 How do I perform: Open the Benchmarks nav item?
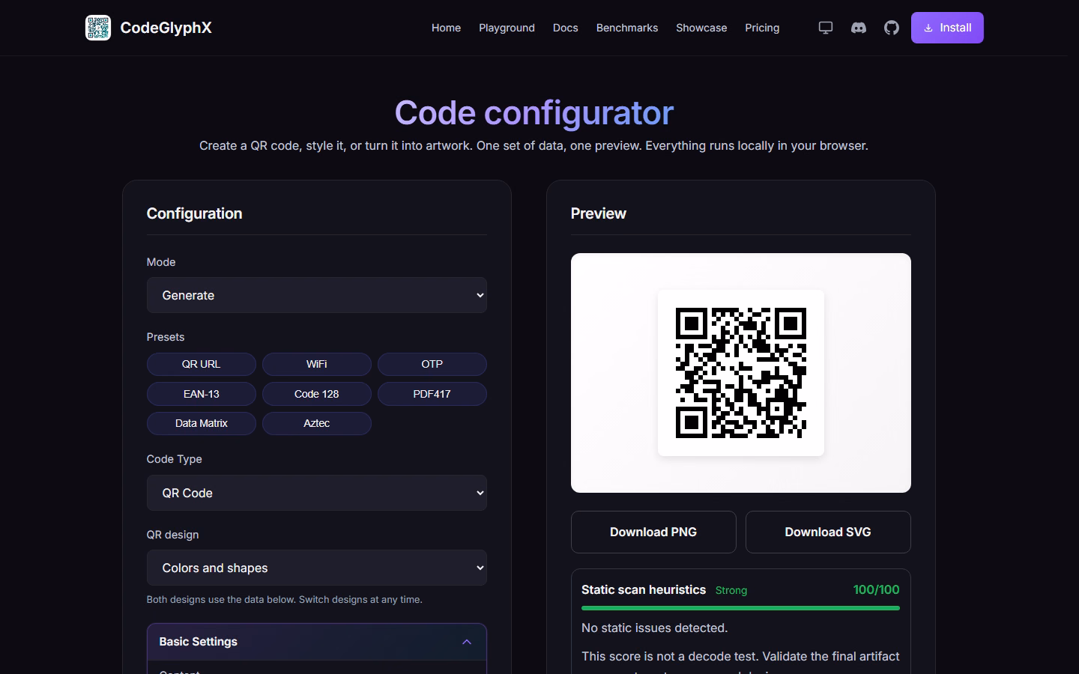click(627, 28)
